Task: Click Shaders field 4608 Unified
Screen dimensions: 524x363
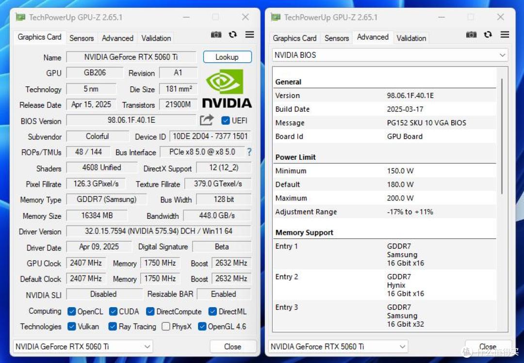Action: [101, 167]
